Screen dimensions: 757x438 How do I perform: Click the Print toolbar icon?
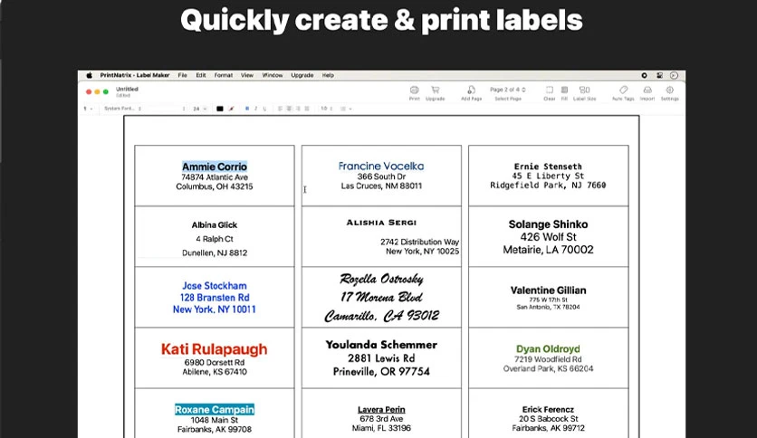pos(414,90)
